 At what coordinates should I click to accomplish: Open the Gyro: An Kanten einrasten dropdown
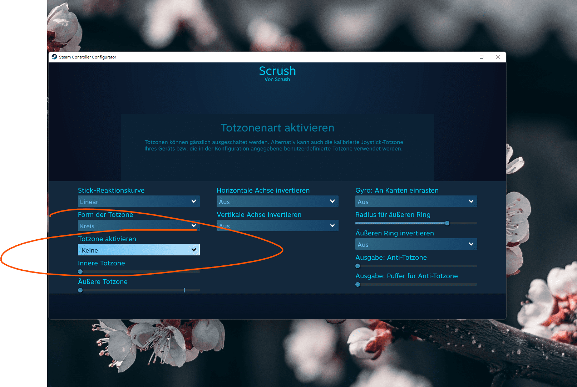pos(416,202)
